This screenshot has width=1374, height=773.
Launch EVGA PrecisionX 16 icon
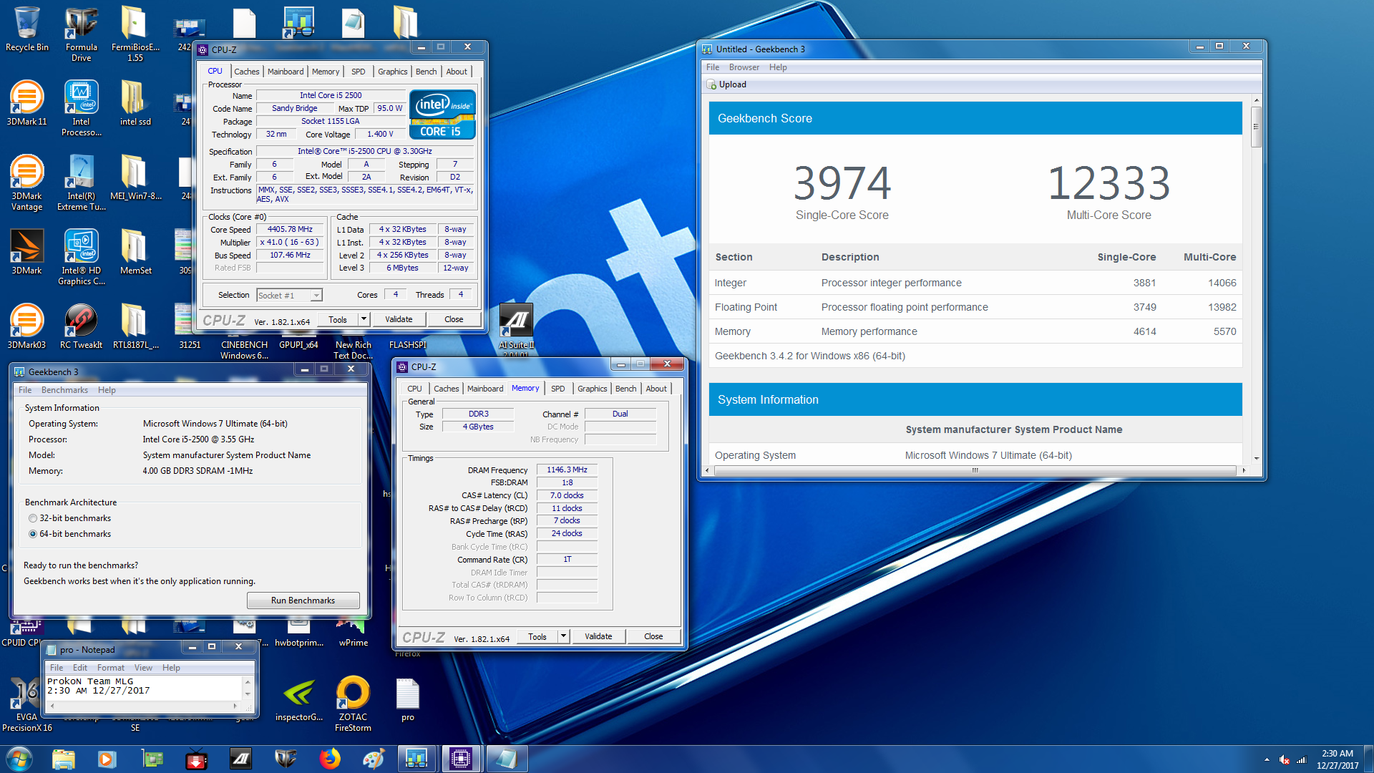tap(27, 704)
